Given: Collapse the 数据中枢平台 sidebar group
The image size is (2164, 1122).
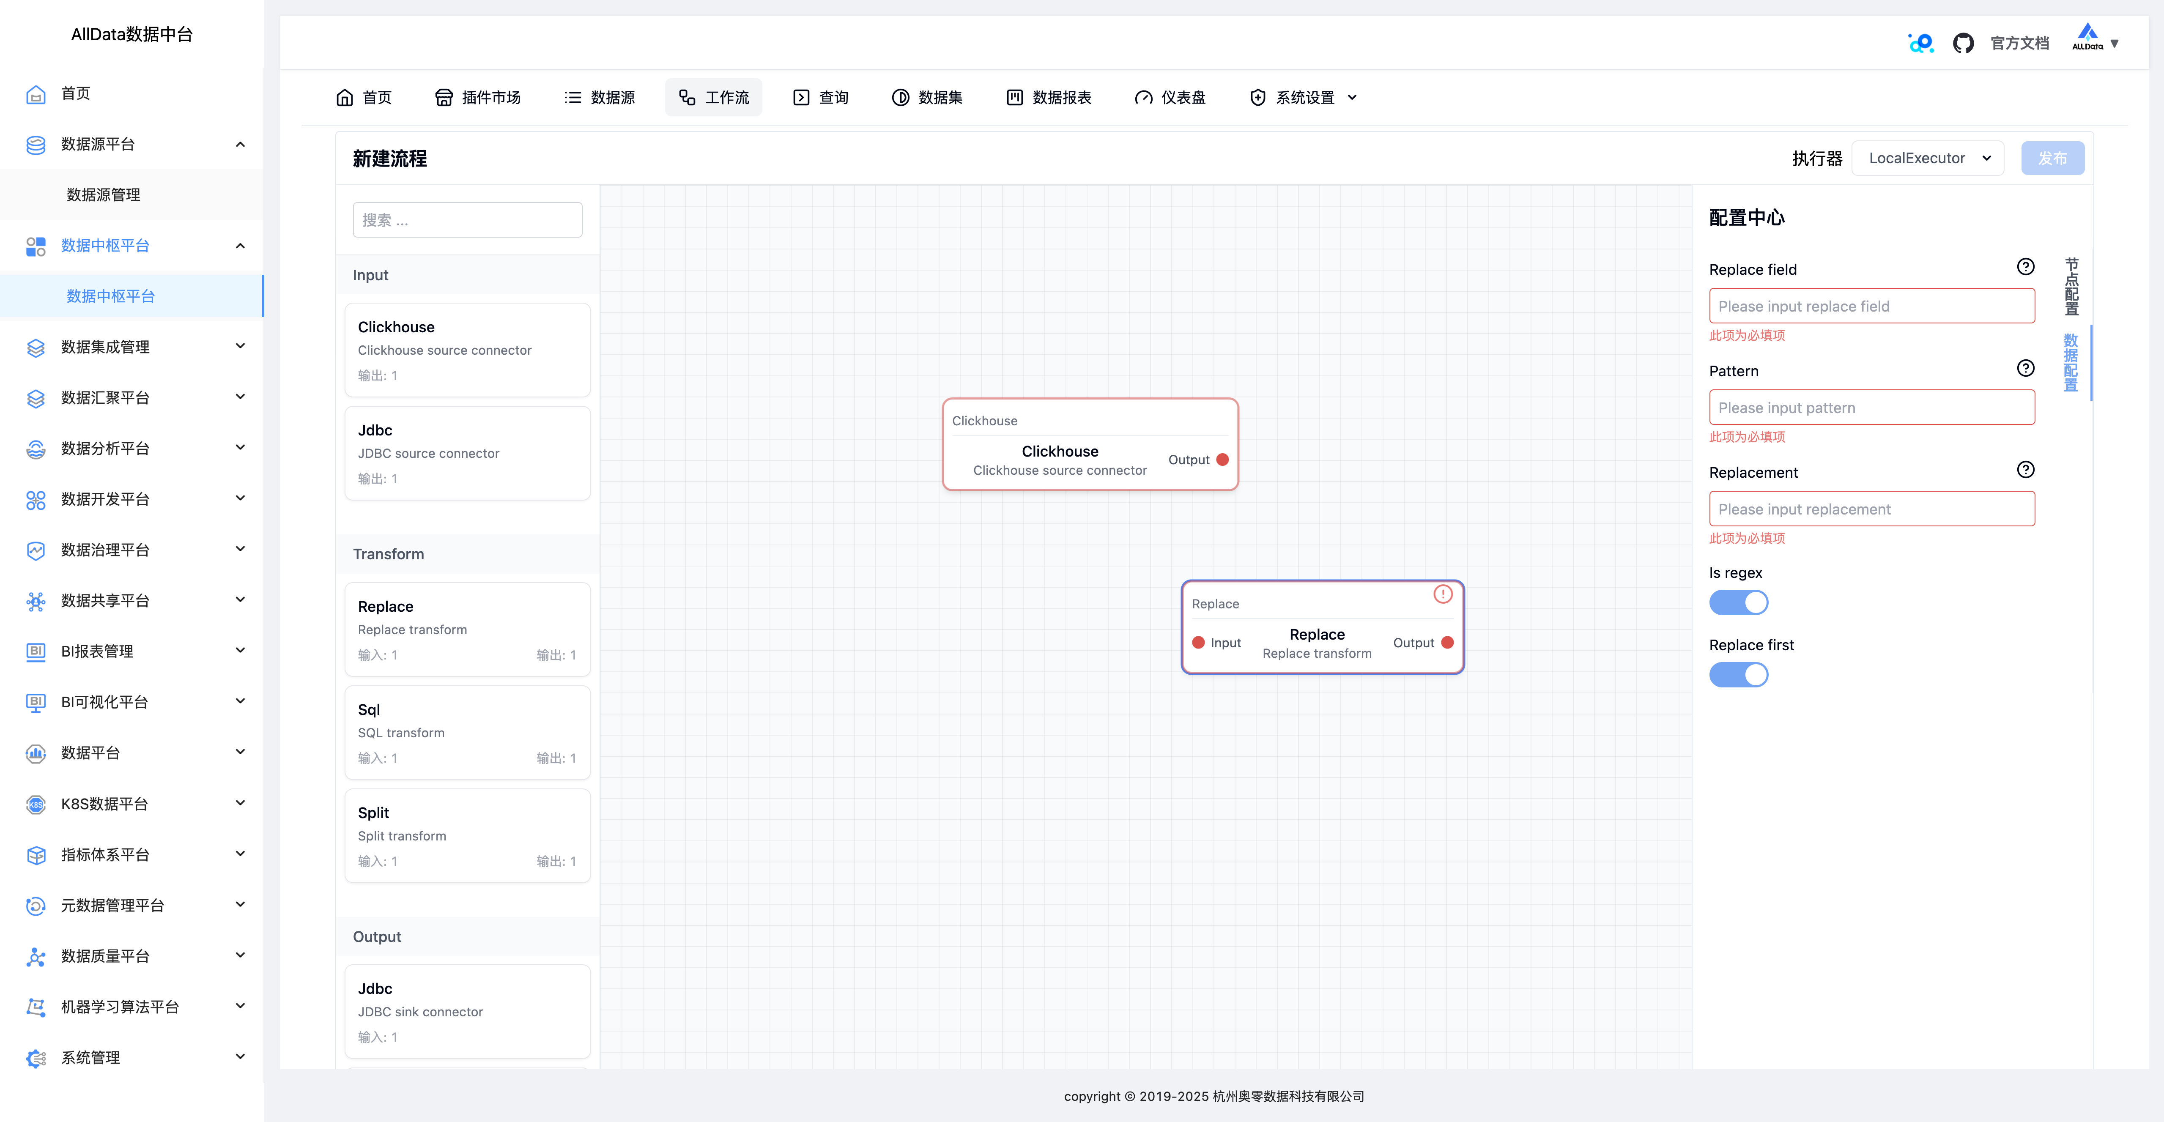Looking at the screenshot, I should pyautogui.click(x=240, y=246).
